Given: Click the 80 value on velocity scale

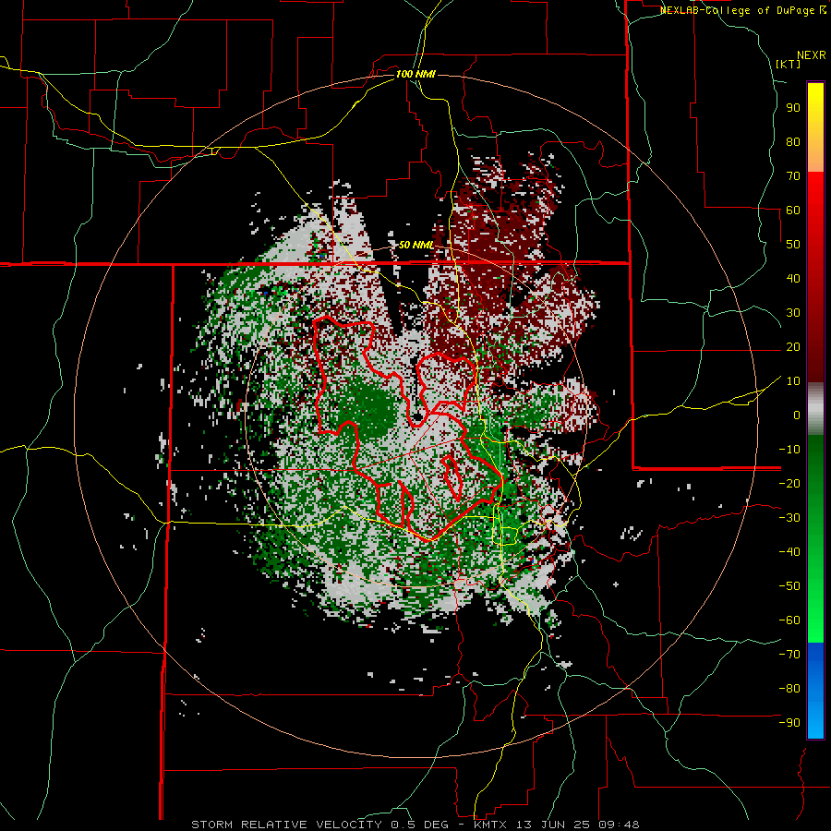Looking at the screenshot, I should [793, 141].
